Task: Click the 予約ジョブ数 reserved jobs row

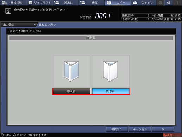Action: (136, 19)
